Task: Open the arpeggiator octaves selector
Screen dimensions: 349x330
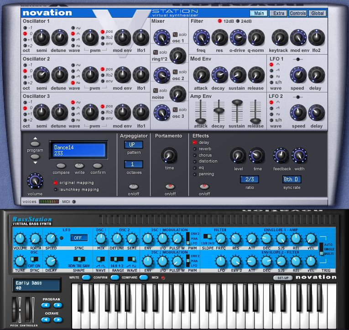Action: tap(133, 164)
